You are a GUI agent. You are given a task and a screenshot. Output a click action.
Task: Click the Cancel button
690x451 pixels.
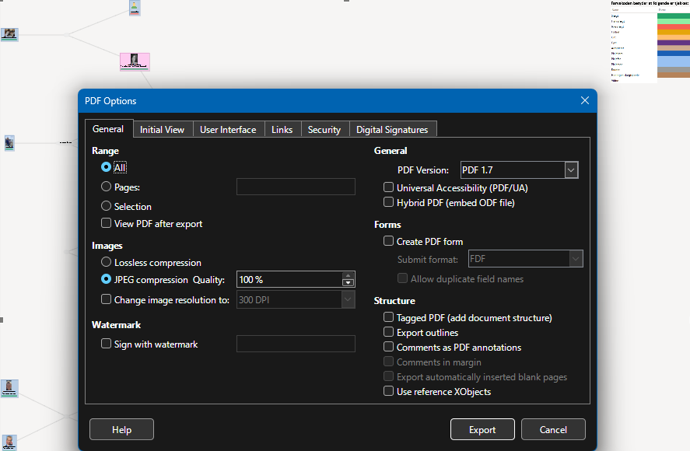pyautogui.click(x=553, y=429)
